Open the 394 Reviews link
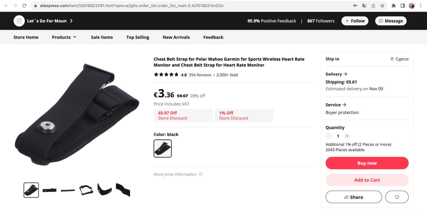The image size is (427, 211). click(200, 75)
